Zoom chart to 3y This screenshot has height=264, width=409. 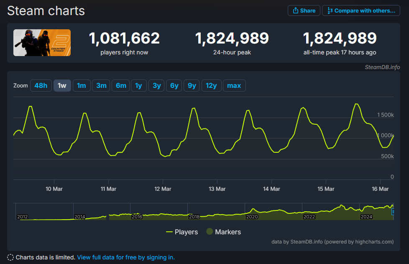156,86
